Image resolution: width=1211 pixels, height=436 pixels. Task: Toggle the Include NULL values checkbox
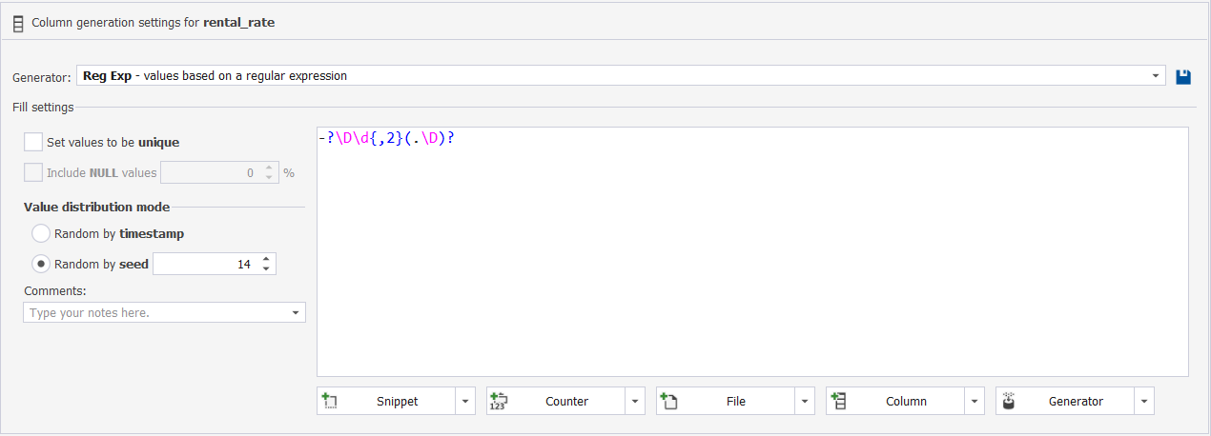click(x=33, y=172)
